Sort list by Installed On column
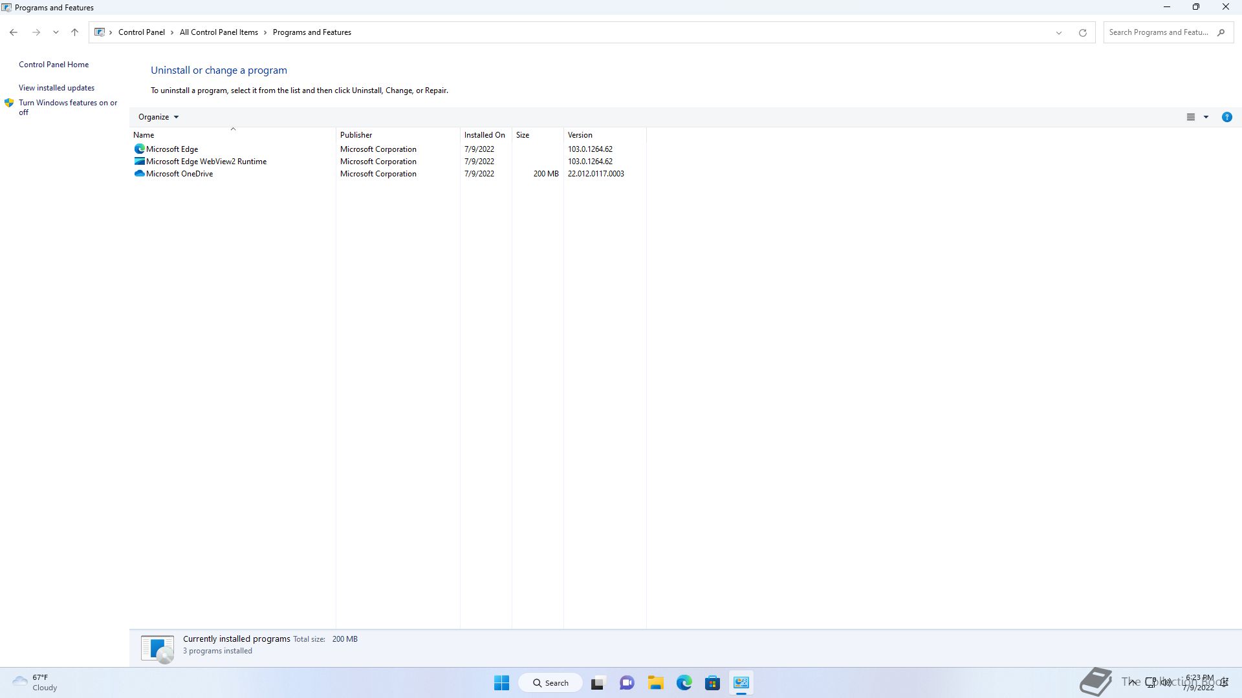1242x698 pixels. (x=486, y=135)
